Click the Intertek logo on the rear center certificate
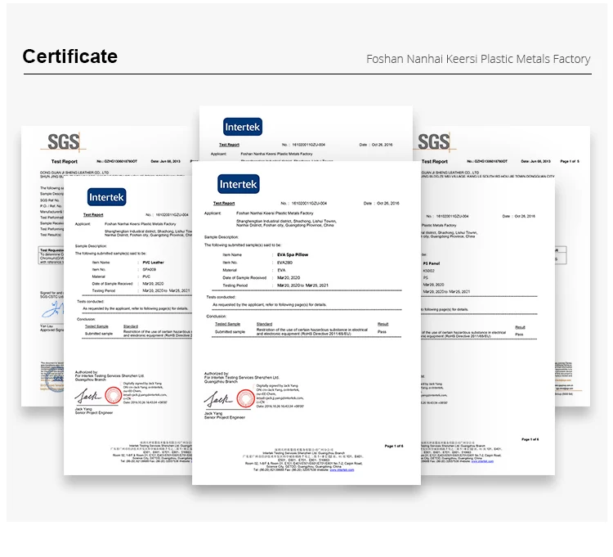The image size is (613, 557). (x=243, y=127)
